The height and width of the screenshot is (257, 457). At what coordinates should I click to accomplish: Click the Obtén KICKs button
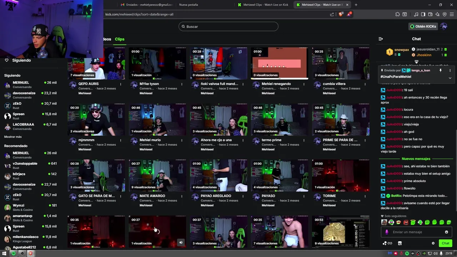(x=423, y=26)
